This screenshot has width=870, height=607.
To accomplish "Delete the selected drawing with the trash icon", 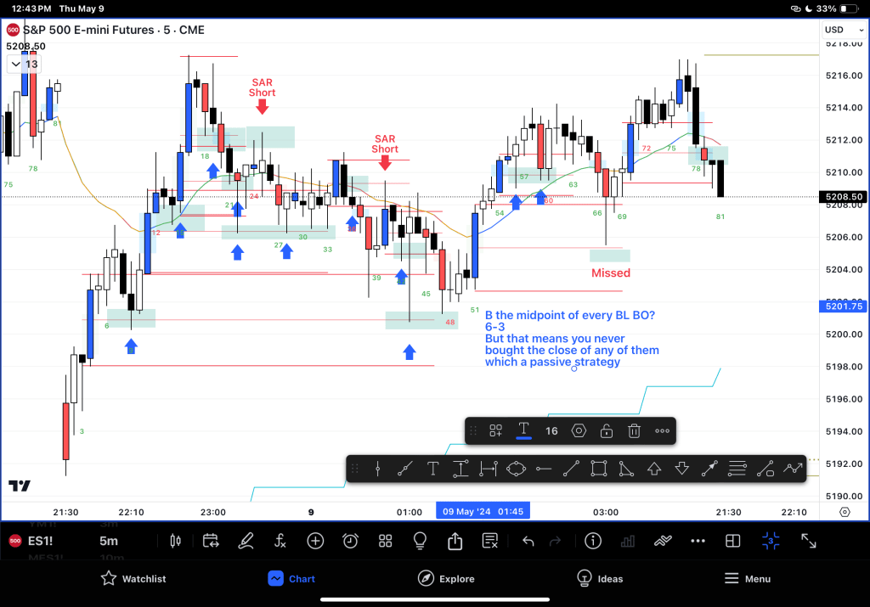I will (x=634, y=431).
